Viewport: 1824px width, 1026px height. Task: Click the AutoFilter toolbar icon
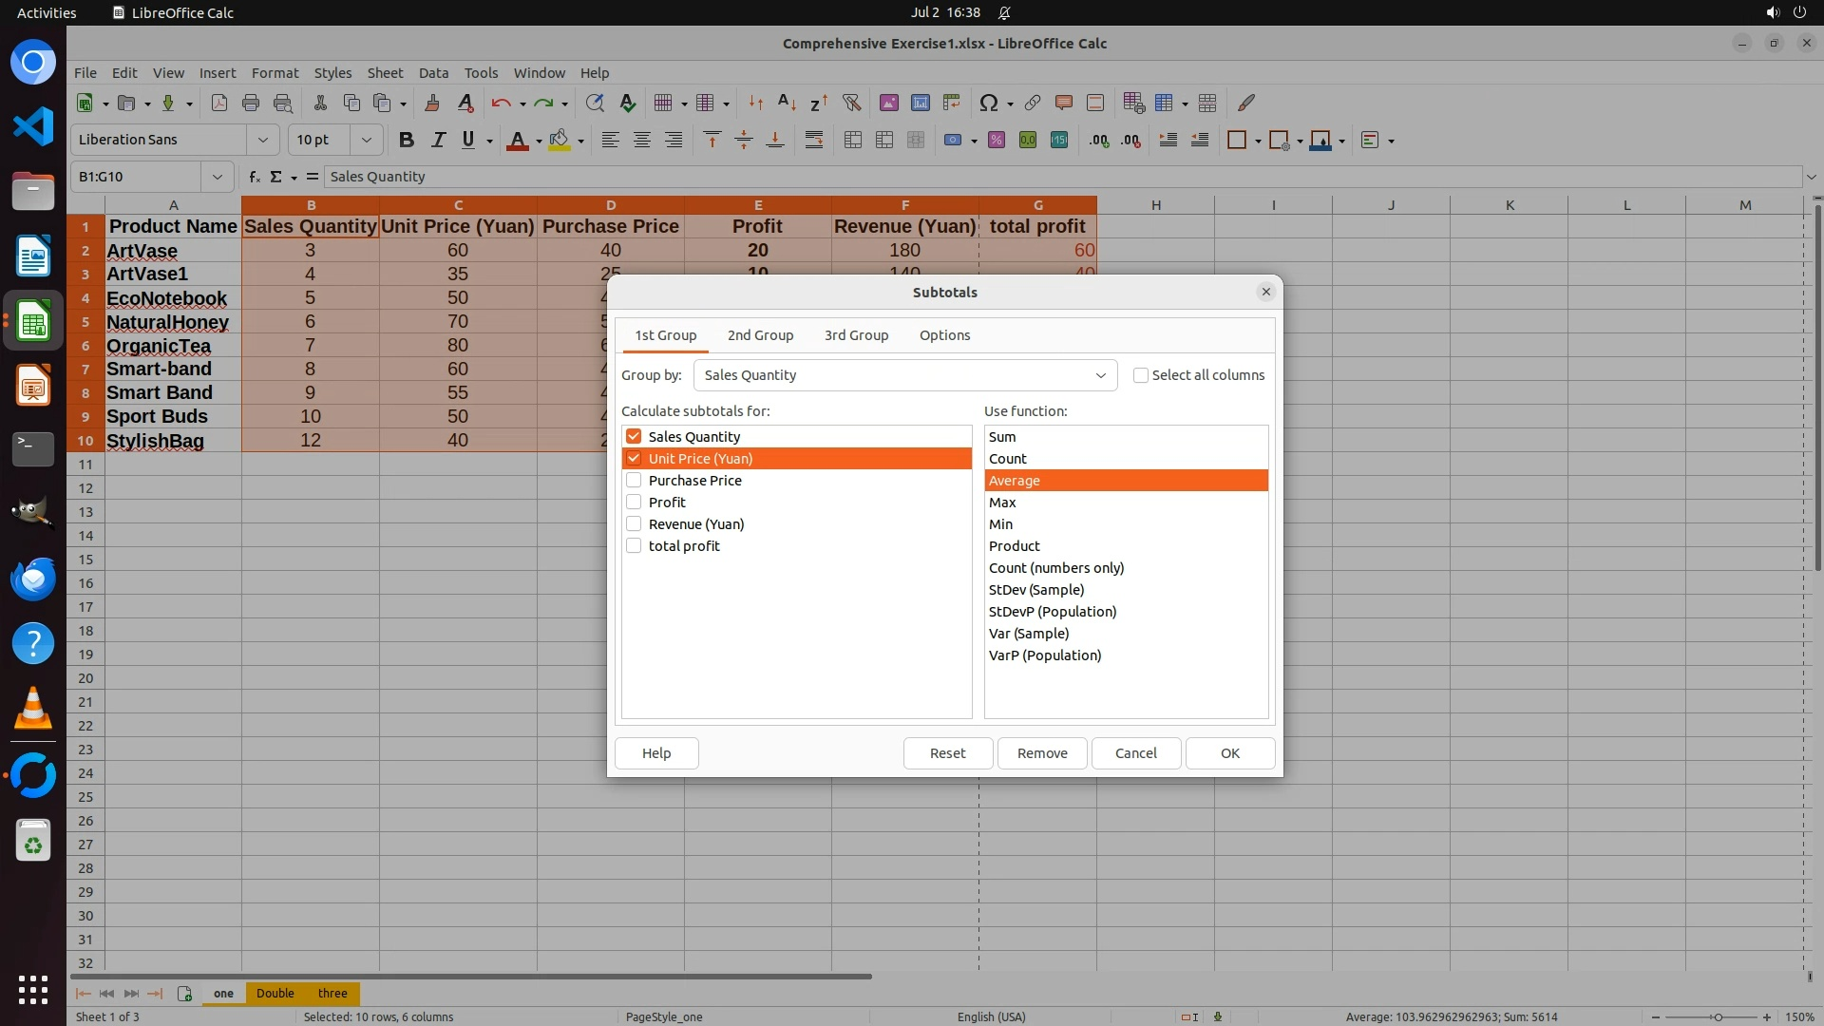851,103
